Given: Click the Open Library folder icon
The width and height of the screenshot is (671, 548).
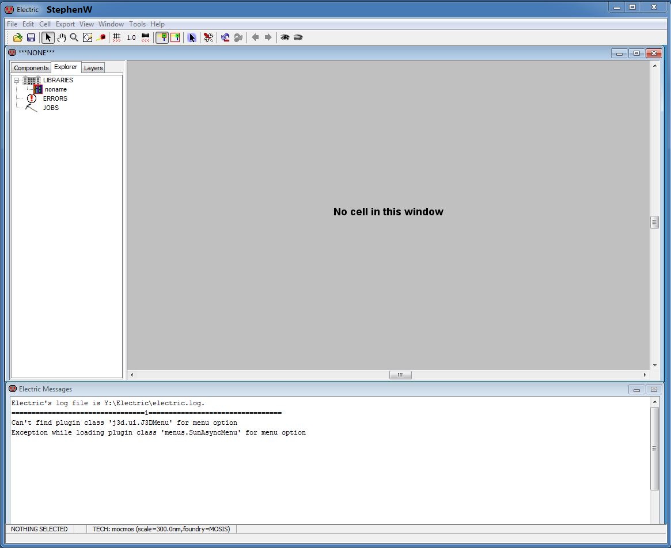Looking at the screenshot, I should click(17, 37).
